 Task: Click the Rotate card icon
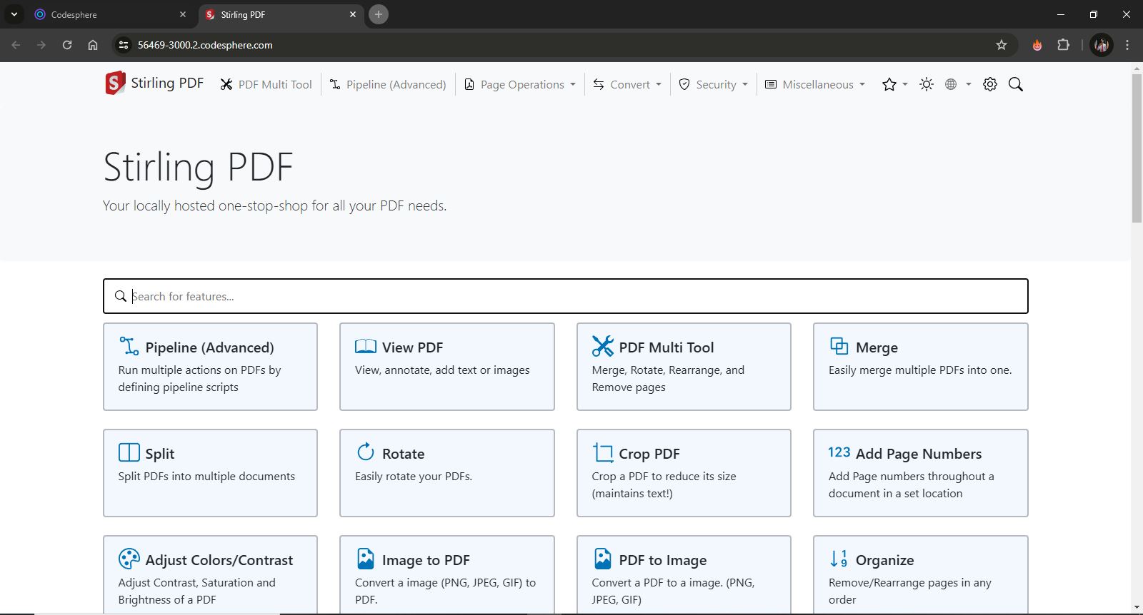(x=366, y=452)
